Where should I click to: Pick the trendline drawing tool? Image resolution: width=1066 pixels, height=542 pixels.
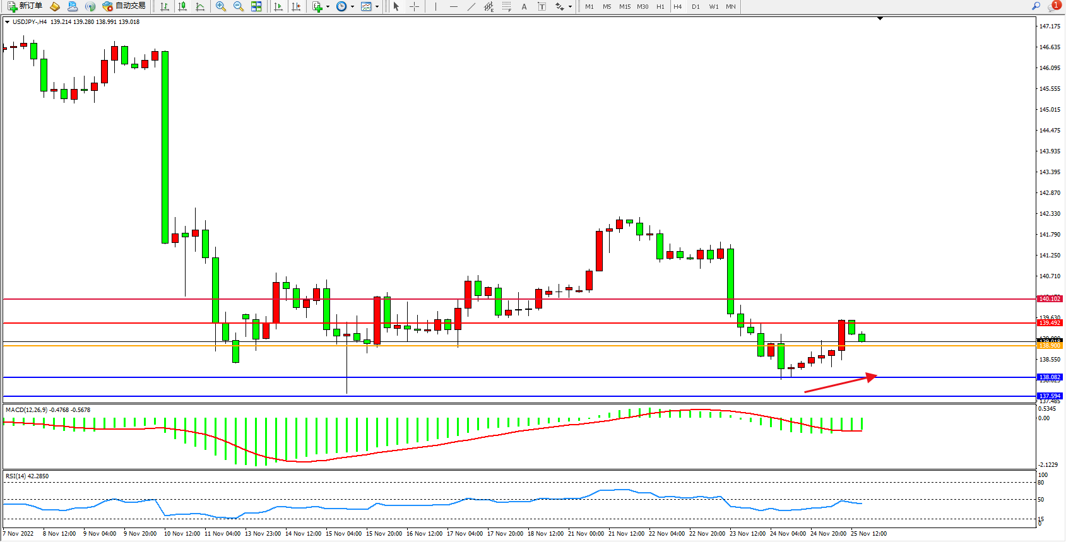pos(471,6)
